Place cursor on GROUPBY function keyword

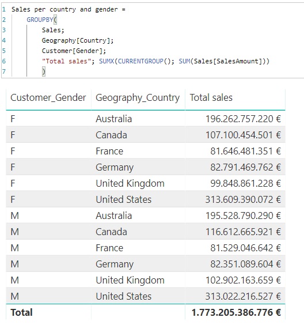click(x=40, y=20)
